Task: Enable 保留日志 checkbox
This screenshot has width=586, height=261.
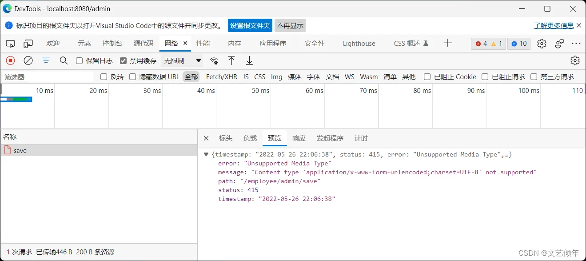Action: 78,60
